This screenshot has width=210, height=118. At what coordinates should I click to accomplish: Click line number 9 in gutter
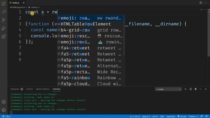click(20, 60)
